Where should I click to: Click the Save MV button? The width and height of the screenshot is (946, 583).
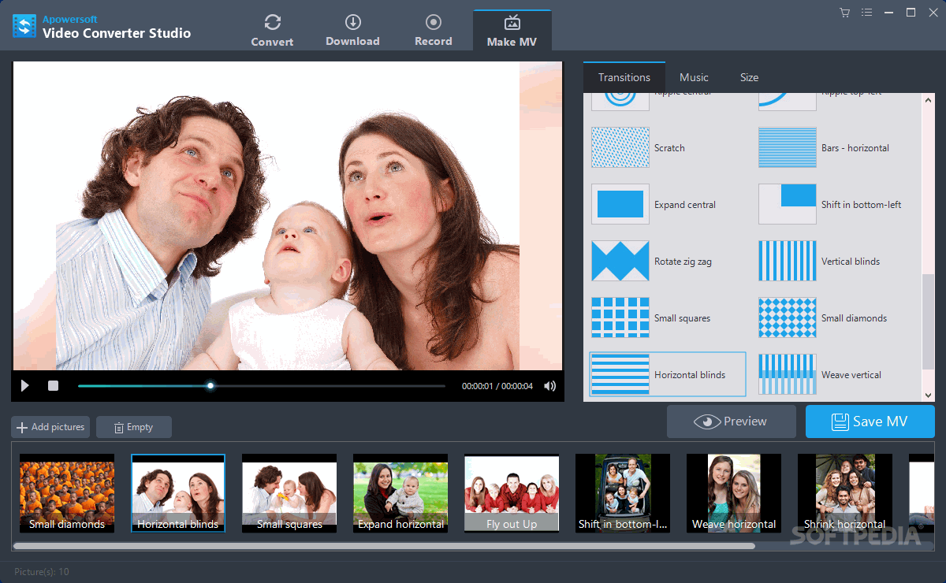pyautogui.click(x=870, y=421)
